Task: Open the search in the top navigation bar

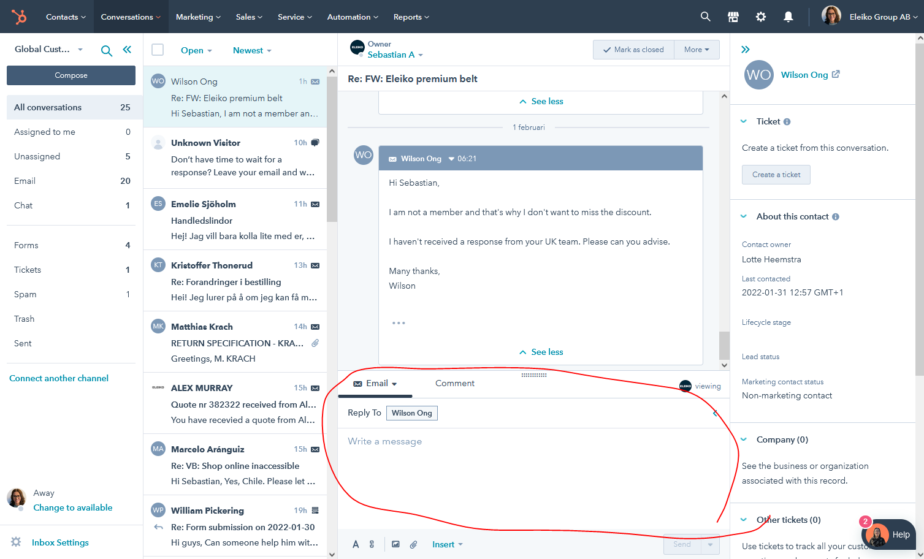Action: pyautogui.click(x=706, y=17)
